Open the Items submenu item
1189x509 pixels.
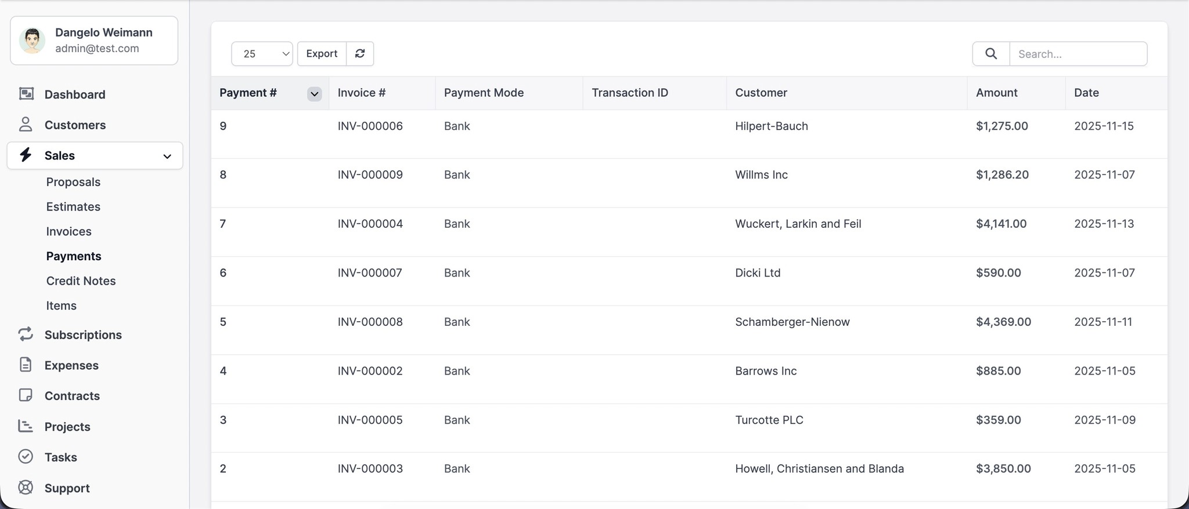point(62,306)
